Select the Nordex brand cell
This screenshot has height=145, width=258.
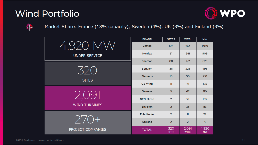pyautogui.click(x=147, y=54)
